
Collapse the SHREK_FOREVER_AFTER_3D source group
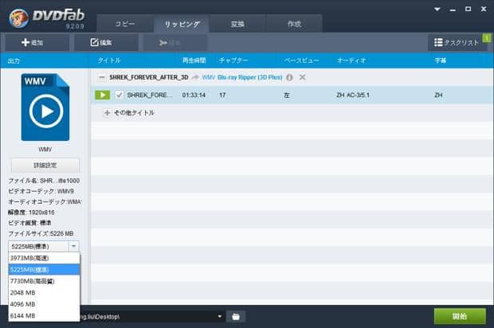tap(101, 77)
